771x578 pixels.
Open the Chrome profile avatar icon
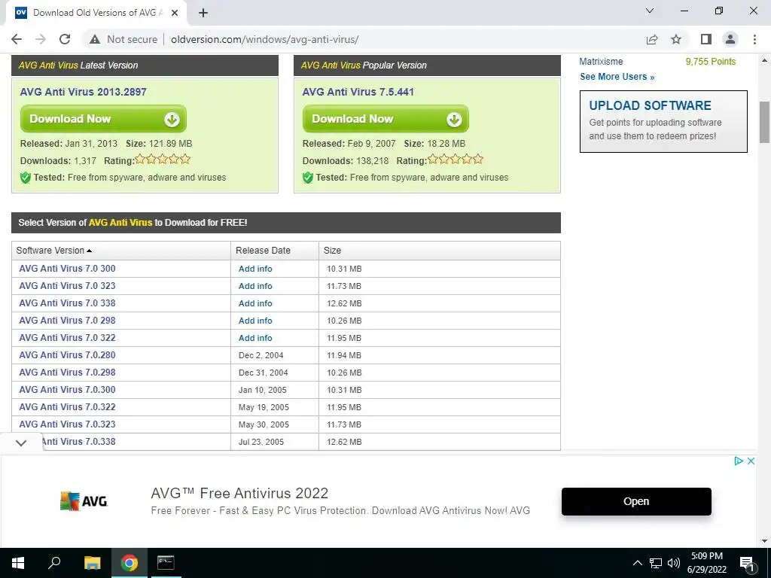[730, 39]
